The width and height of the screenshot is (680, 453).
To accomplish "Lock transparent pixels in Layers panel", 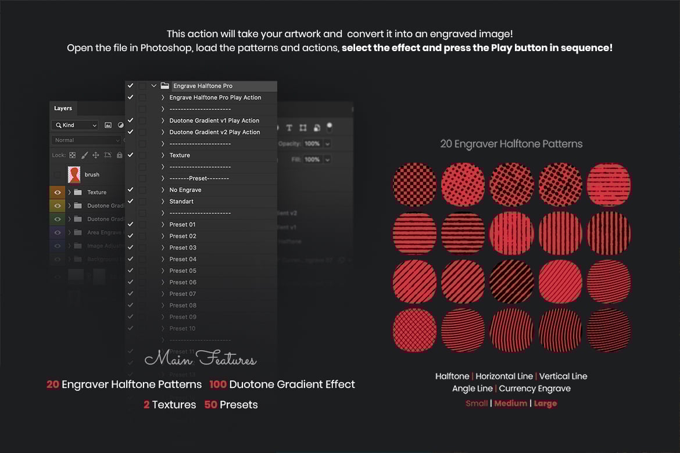I will pyautogui.click(x=73, y=155).
